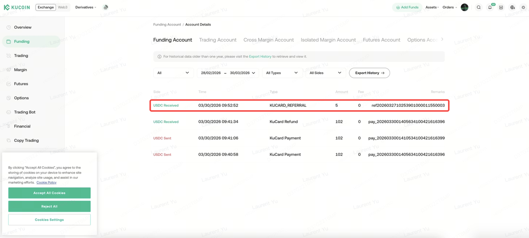This screenshot has height=238, width=529.
Task: Toggle the light/dark theme sun icon
Action: click(523, 7)
